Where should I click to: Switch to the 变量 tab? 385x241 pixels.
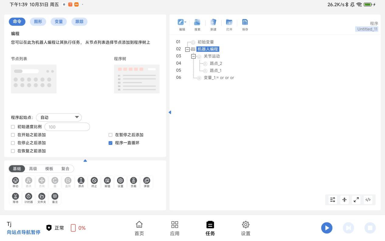tap(59, 22)
